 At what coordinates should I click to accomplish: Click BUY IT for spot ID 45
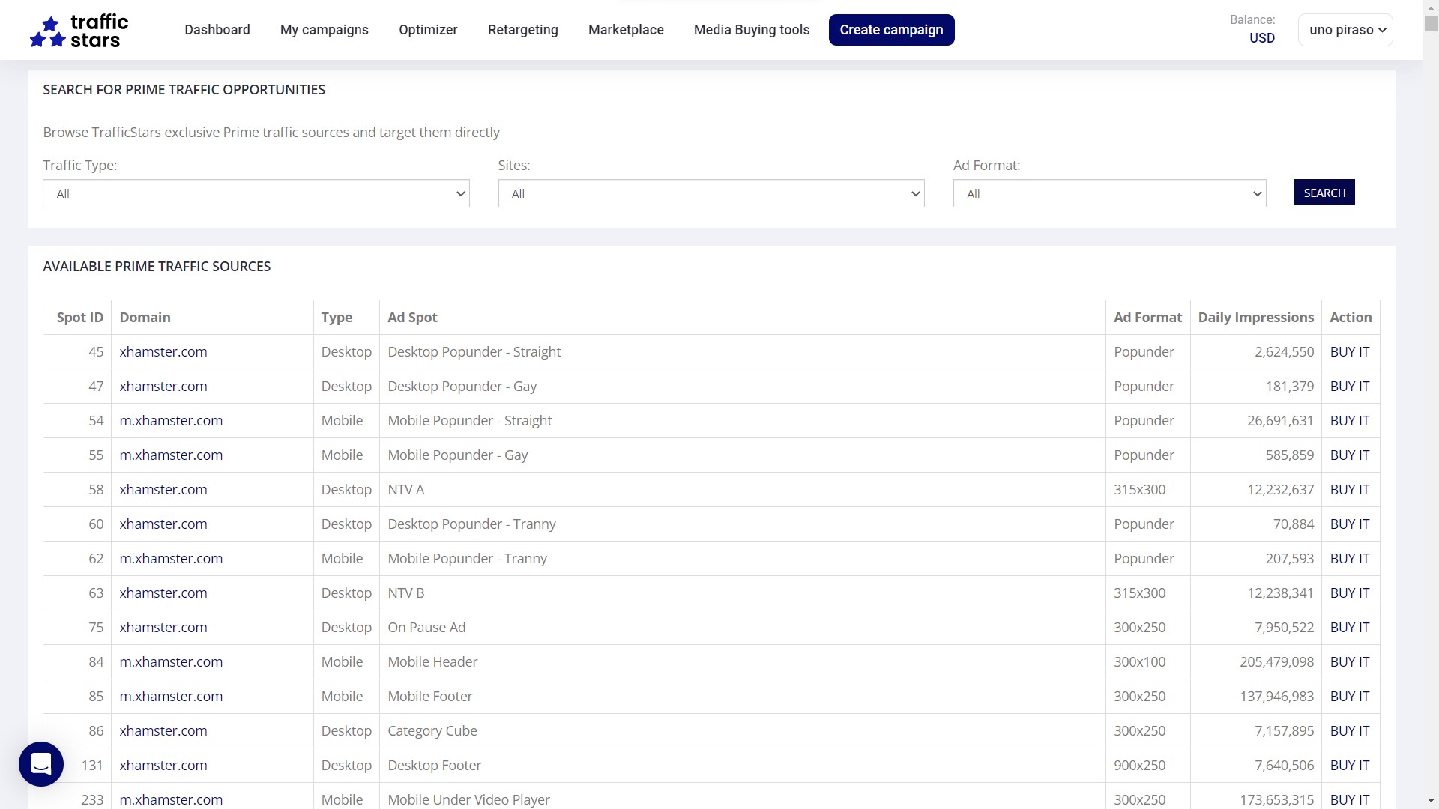coord(1350,351)
